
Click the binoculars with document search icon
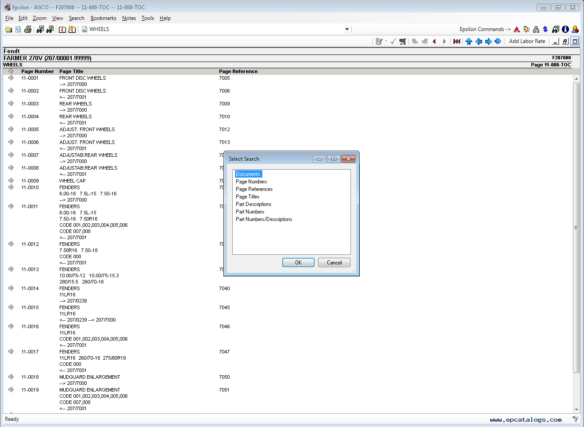(50, 29)
